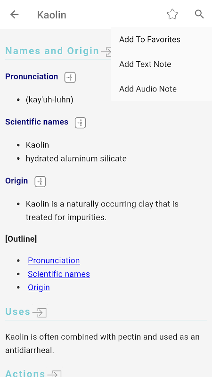The image size is (212, 377).
Task: Click icon beside Scientific names heading
Action: pos(80,123)
